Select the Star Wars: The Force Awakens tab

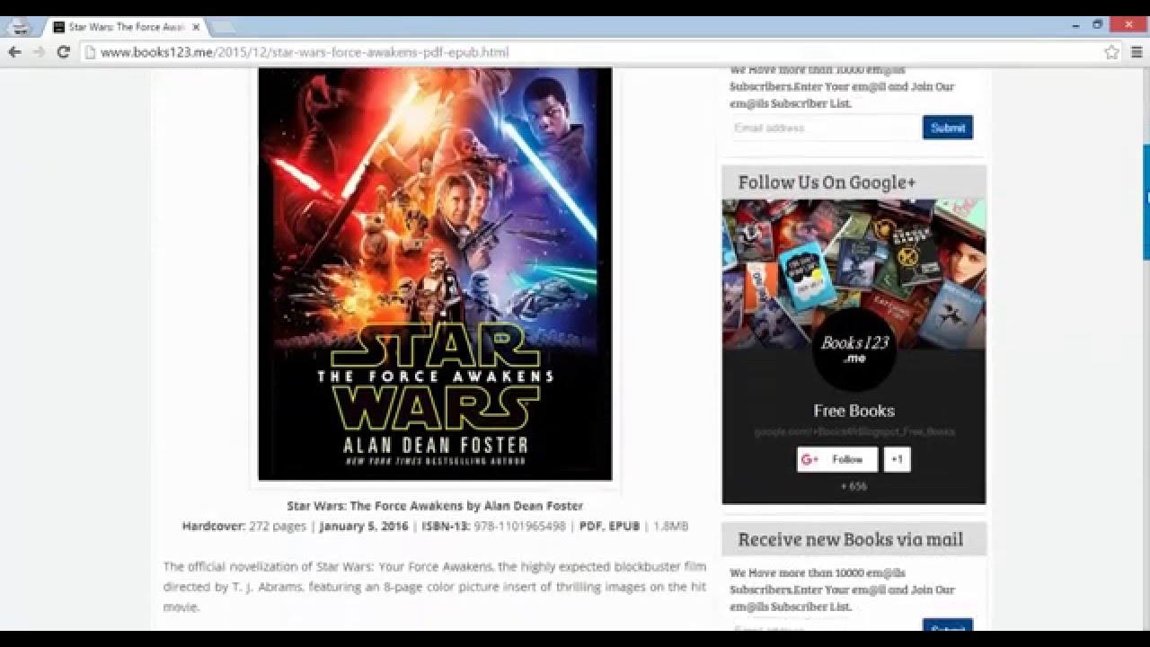pyautogui.click(x=126, y=27)
